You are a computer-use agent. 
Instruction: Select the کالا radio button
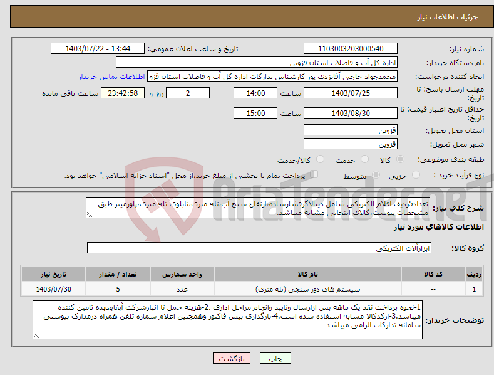tap(400, 159)
